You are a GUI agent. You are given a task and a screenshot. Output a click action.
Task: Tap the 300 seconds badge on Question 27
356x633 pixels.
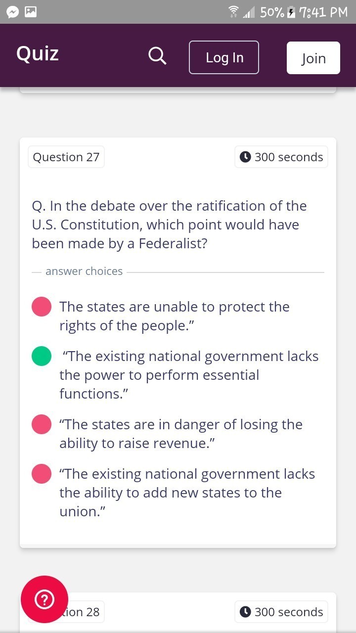click(281, 157)
